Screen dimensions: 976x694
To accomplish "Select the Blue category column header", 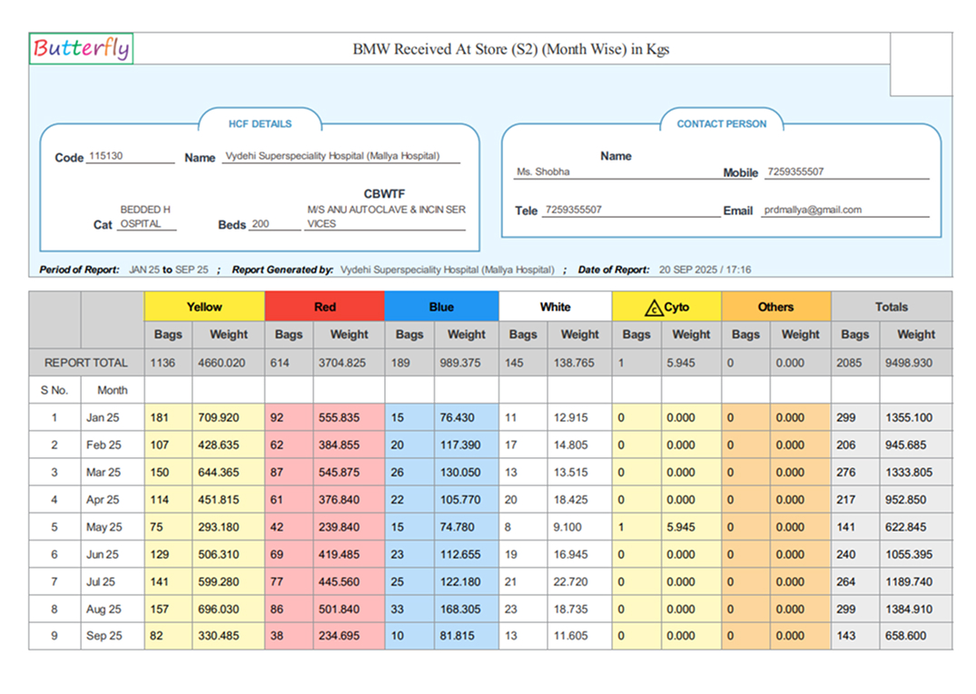I will [441, 307].
